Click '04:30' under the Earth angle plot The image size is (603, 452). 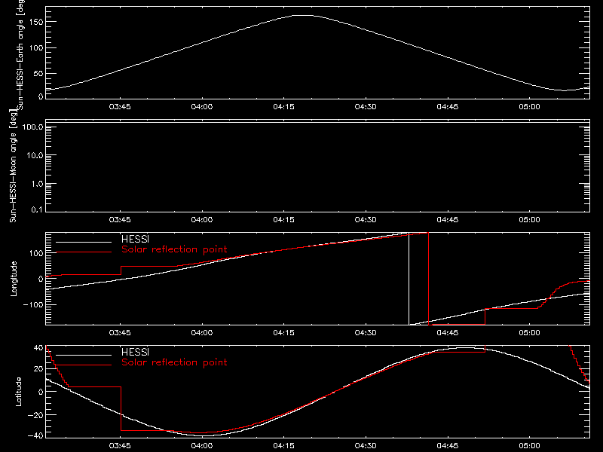pyautogui.click(x=366, y=107)
